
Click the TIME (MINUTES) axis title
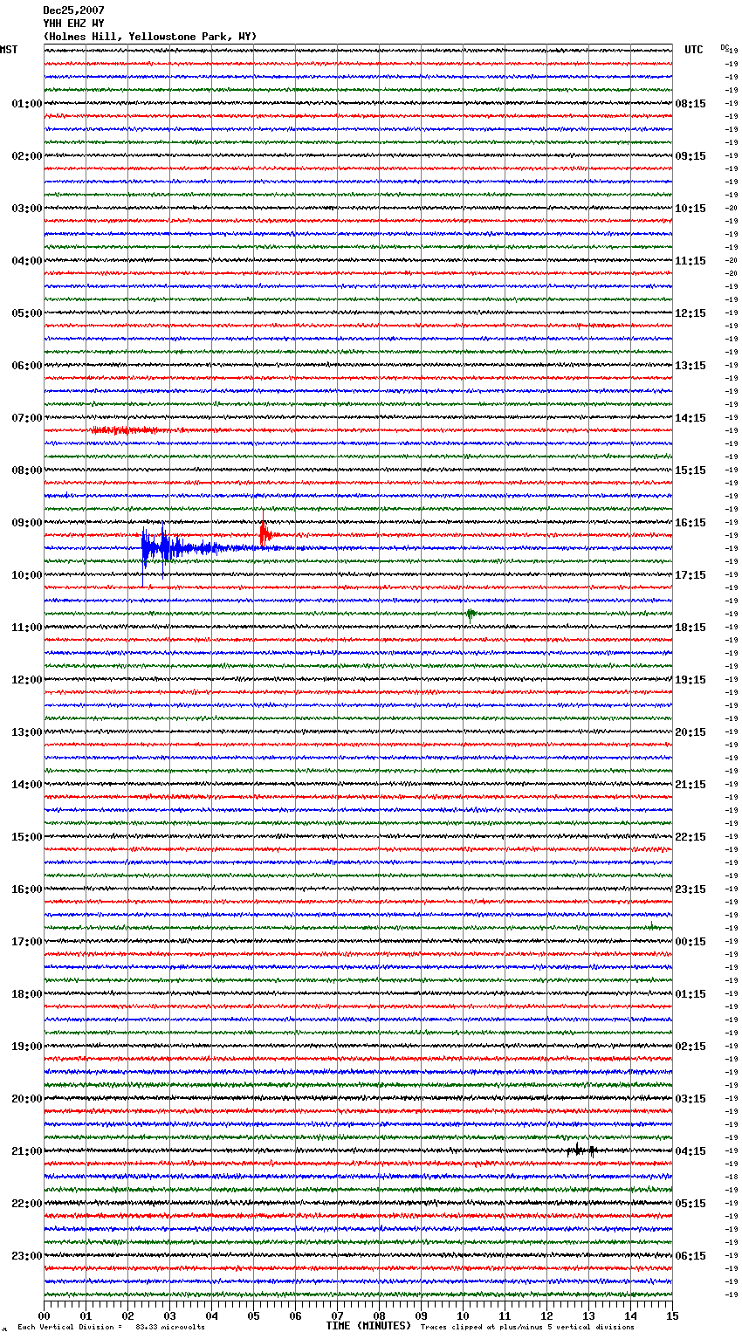click(368, 1326)
